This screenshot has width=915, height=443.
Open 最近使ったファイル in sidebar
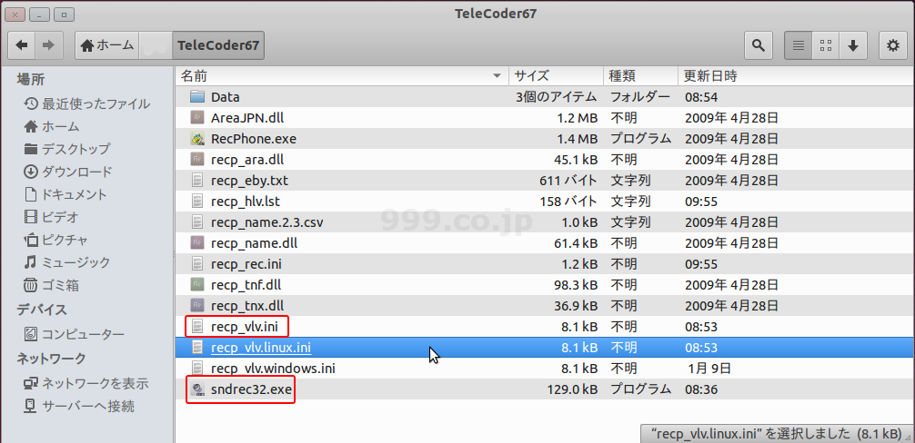pyautogui.click(x=87, y=104)
